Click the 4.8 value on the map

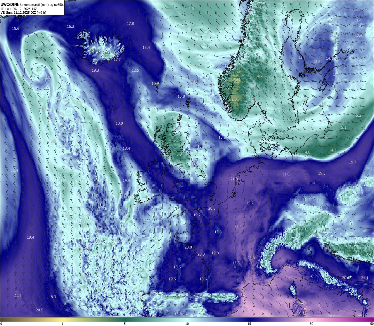pos(308,152)
